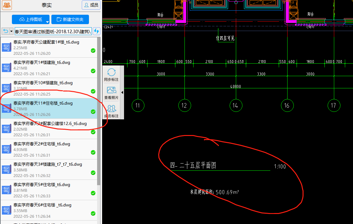Collapse the side tool panel arrow
This screenshot has width=353, height=224.
click(122, 92)
